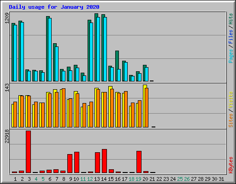Screen dimensions: 236x184
Task: Click day label "16" on the x-axis
Action: (118, 179)
